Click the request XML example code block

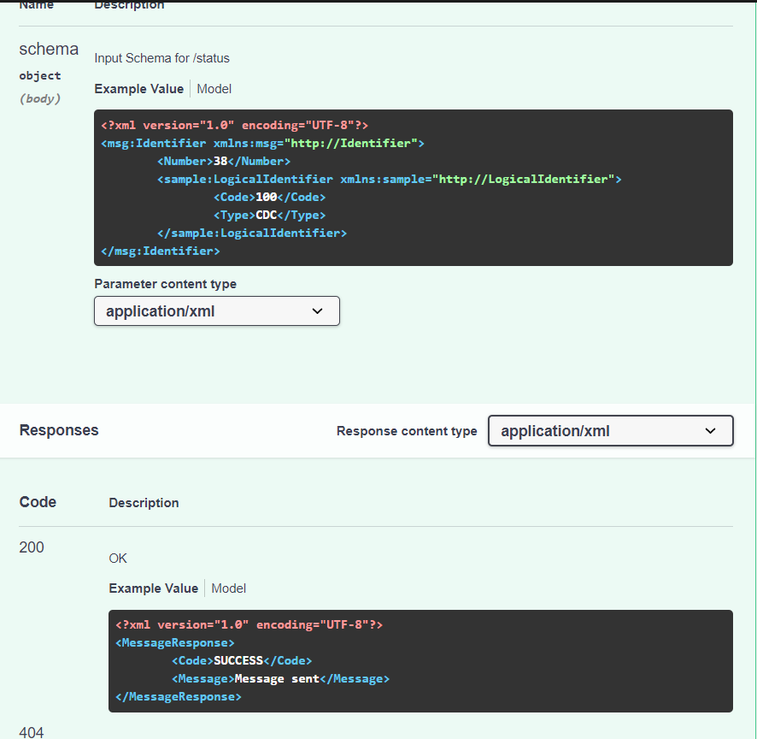coord(414,187)
